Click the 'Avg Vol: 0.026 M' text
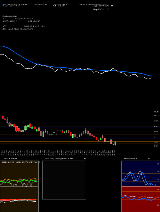 [x=103, y=6]
